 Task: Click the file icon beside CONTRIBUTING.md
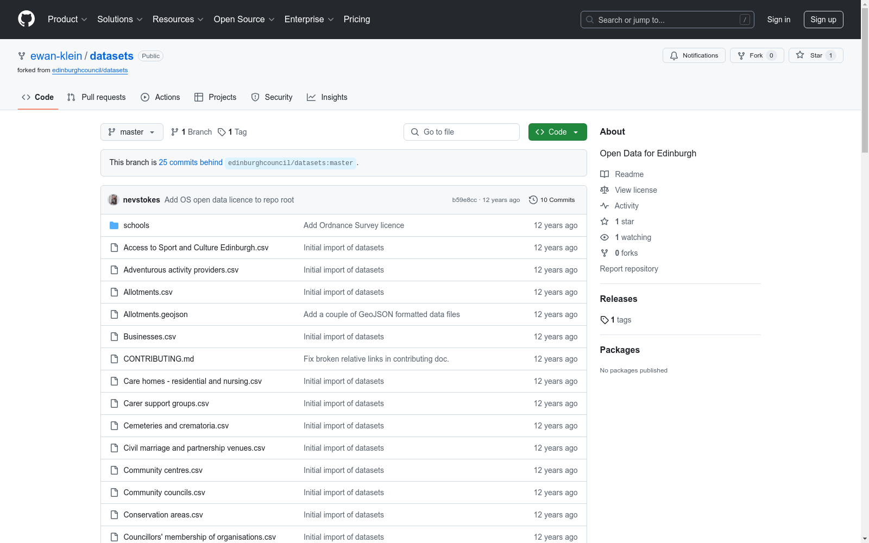coord(114,359)
